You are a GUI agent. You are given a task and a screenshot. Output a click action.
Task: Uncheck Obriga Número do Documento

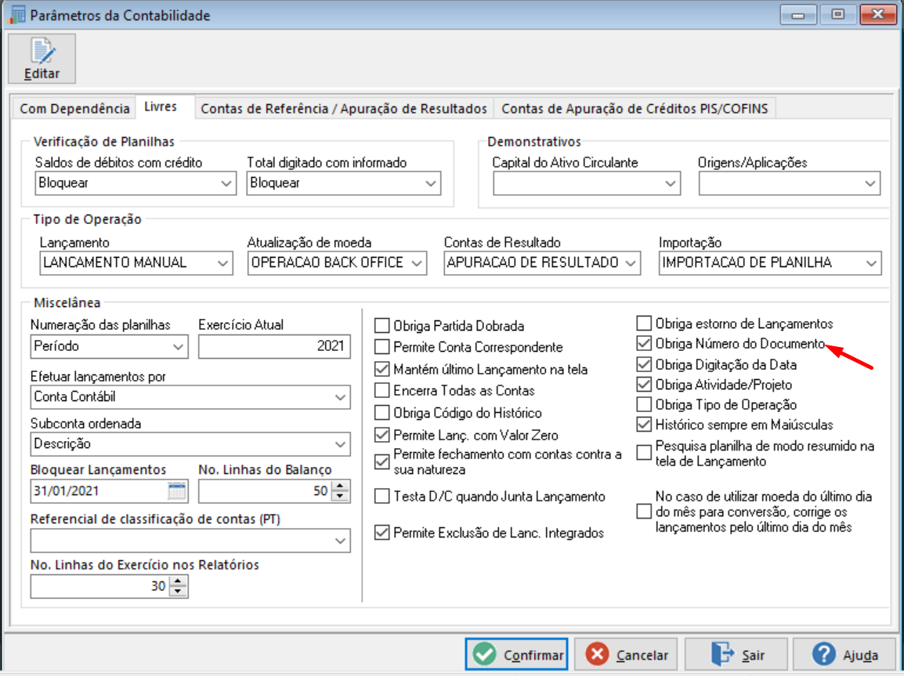[x=644, y=343]
